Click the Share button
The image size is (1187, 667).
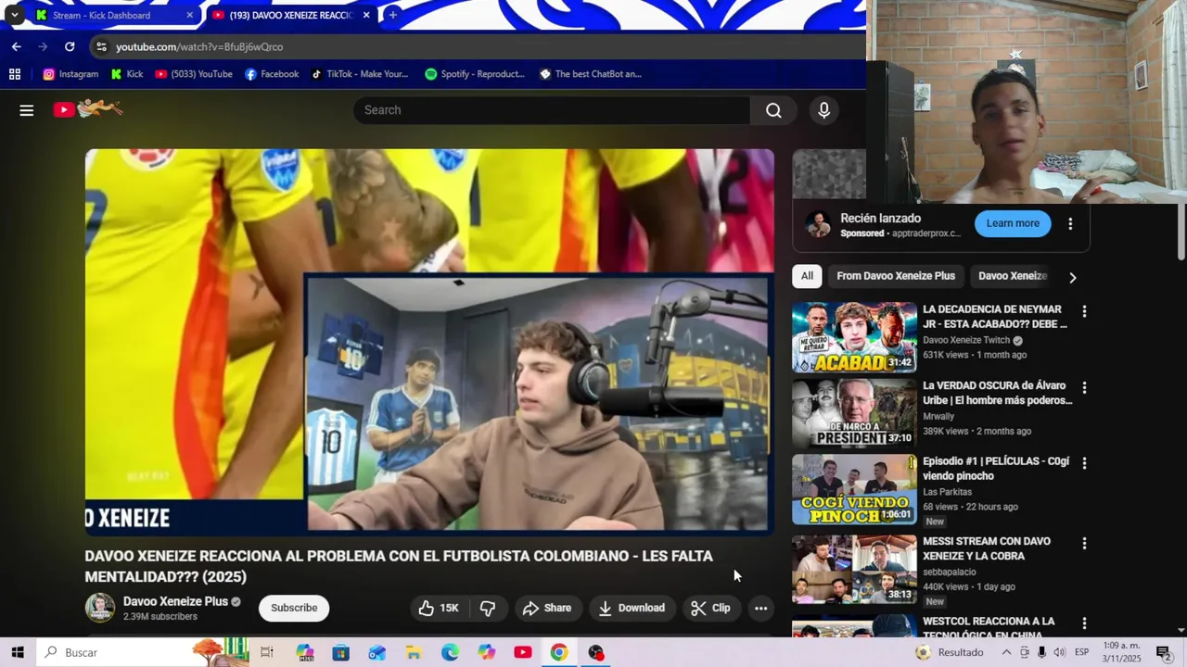(546, 608)
